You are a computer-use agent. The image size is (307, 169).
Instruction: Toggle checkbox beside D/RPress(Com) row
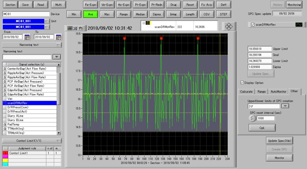tap(5, 107)
